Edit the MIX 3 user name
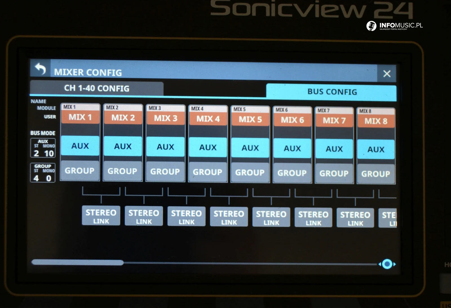The width and height of the screenshot is (451, 308). tap(165, 118)
